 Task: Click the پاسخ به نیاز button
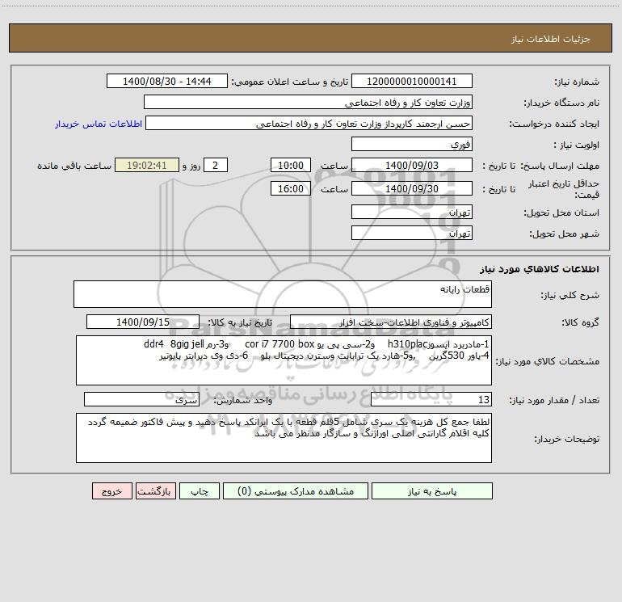(432, 490)
